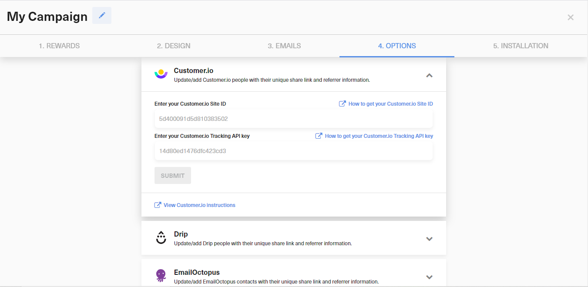This screenshot has width=588, height=287.
Task: Close the campaign editor with the X icon
Action: coord(570,17)
